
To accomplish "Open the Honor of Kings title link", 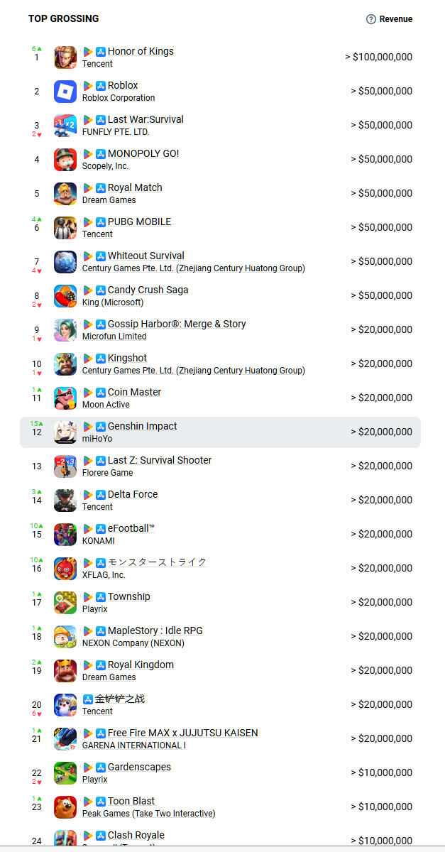I will tap(141, 52).
